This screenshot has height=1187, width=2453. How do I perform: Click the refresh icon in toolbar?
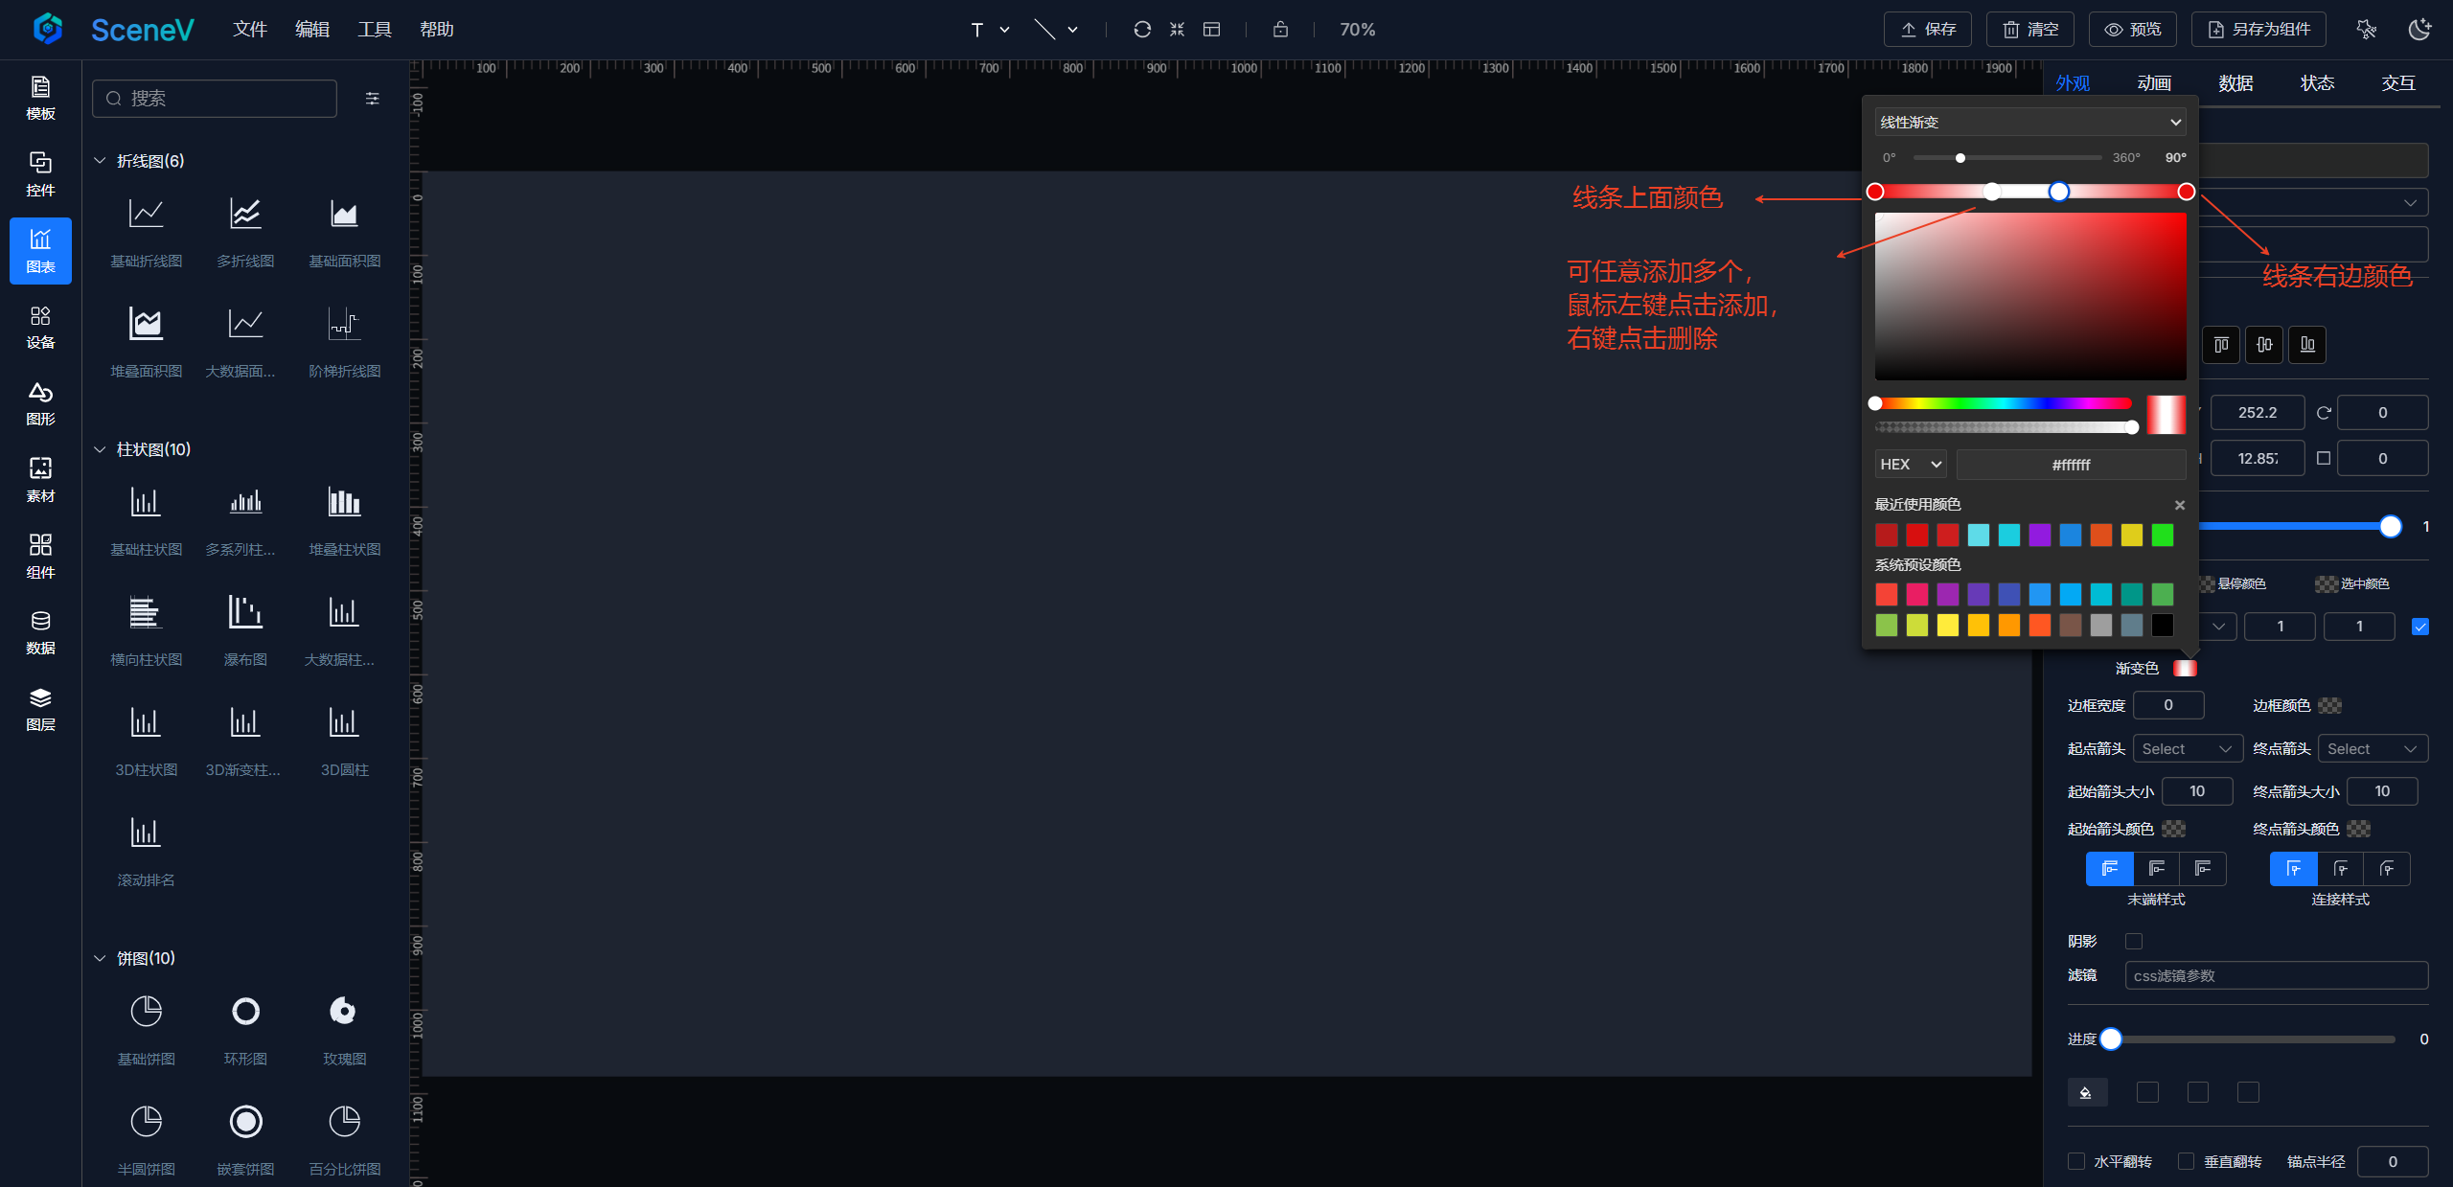pos(1141,30)
